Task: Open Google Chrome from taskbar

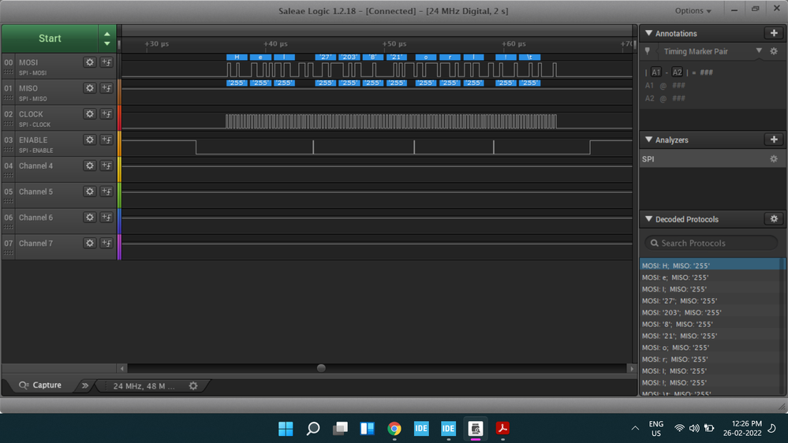Action: pyautogui.click(x=394, y=429)
